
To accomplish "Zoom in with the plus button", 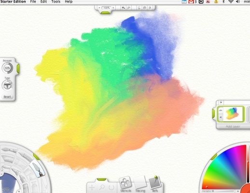I will [x=113, y=8].
